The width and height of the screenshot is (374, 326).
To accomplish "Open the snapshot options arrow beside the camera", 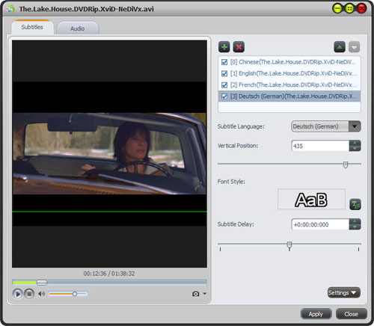I will pos(204,294).
